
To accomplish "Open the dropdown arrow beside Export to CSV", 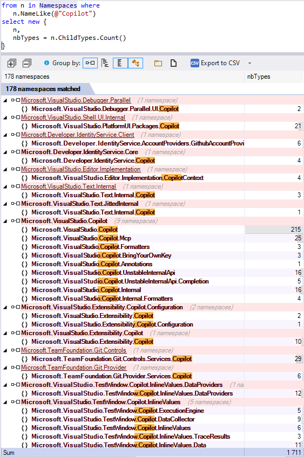I will (x=249, y=63).
